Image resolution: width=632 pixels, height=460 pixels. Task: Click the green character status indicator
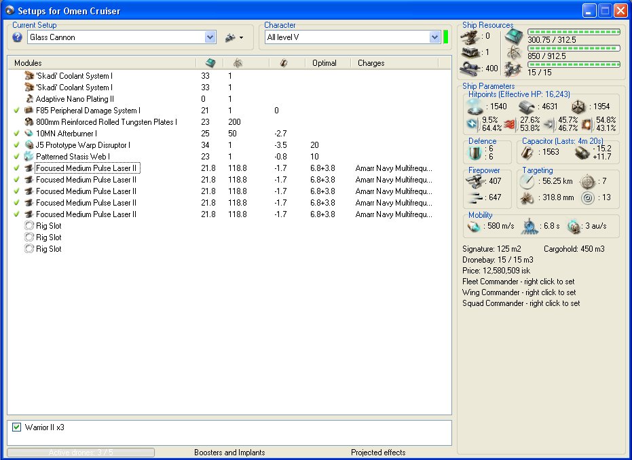pos(446,37)
